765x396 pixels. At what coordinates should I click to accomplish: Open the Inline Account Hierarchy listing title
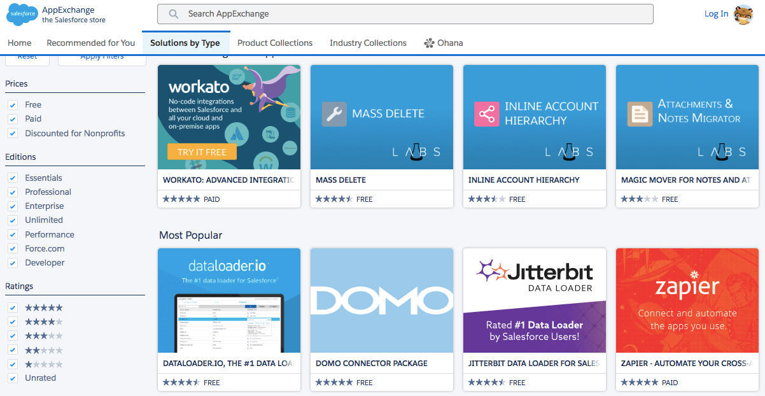[x=524, y=180]
